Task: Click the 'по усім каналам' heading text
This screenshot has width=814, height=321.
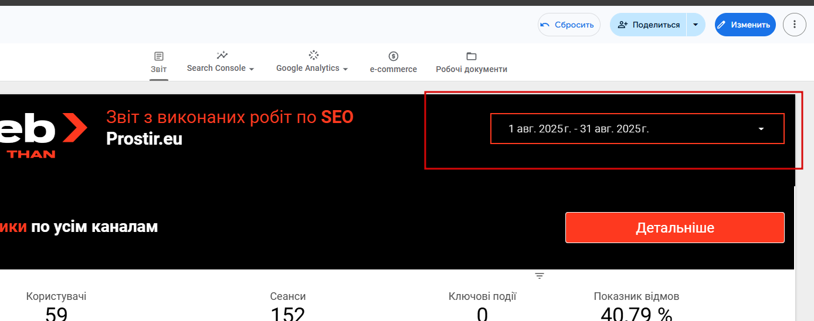Action: (94, 227)
